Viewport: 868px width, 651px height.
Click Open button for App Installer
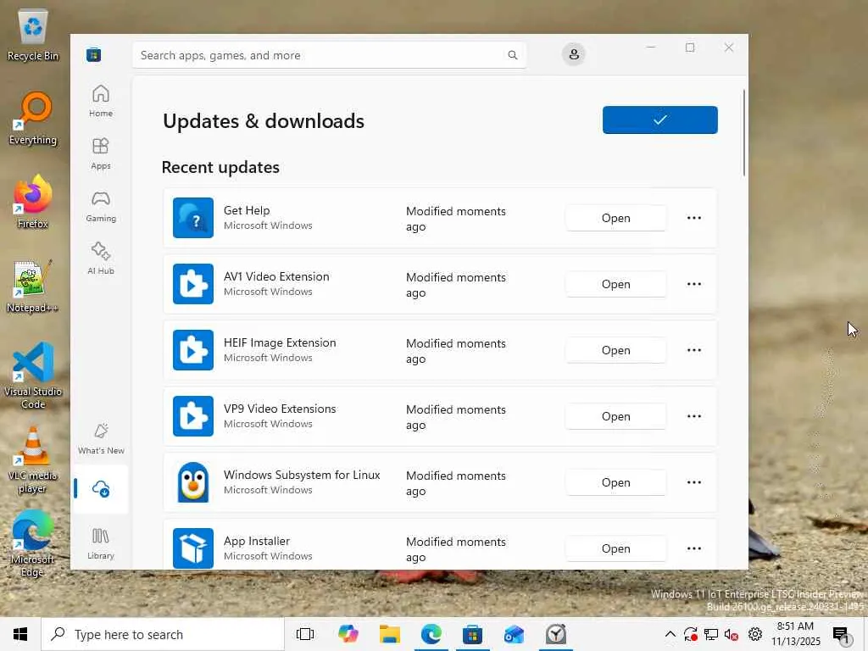coord(615,548)
